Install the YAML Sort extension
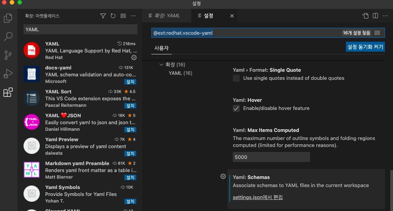The height and width of the screenshot is (211, 393). [130, 106]
